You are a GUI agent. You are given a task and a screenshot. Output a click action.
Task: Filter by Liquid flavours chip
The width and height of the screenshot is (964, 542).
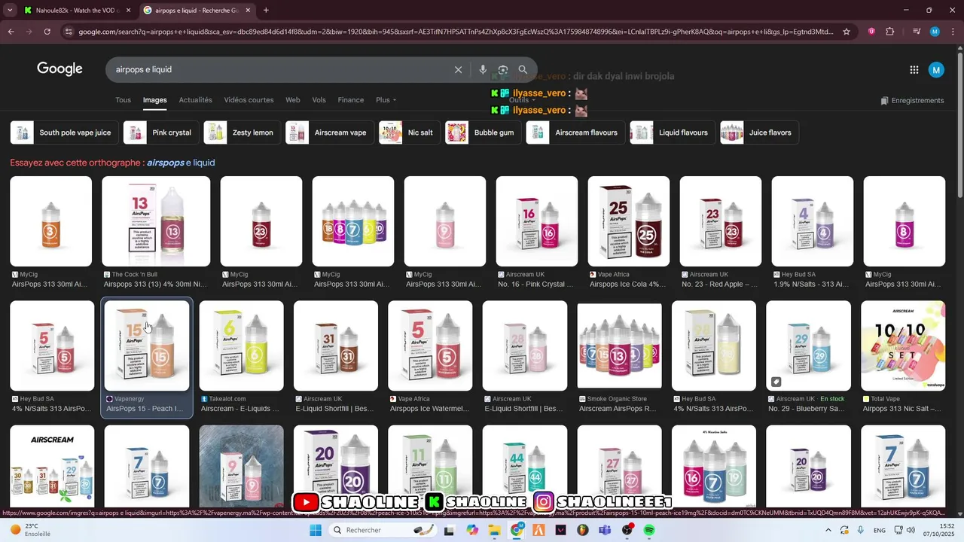673,132
